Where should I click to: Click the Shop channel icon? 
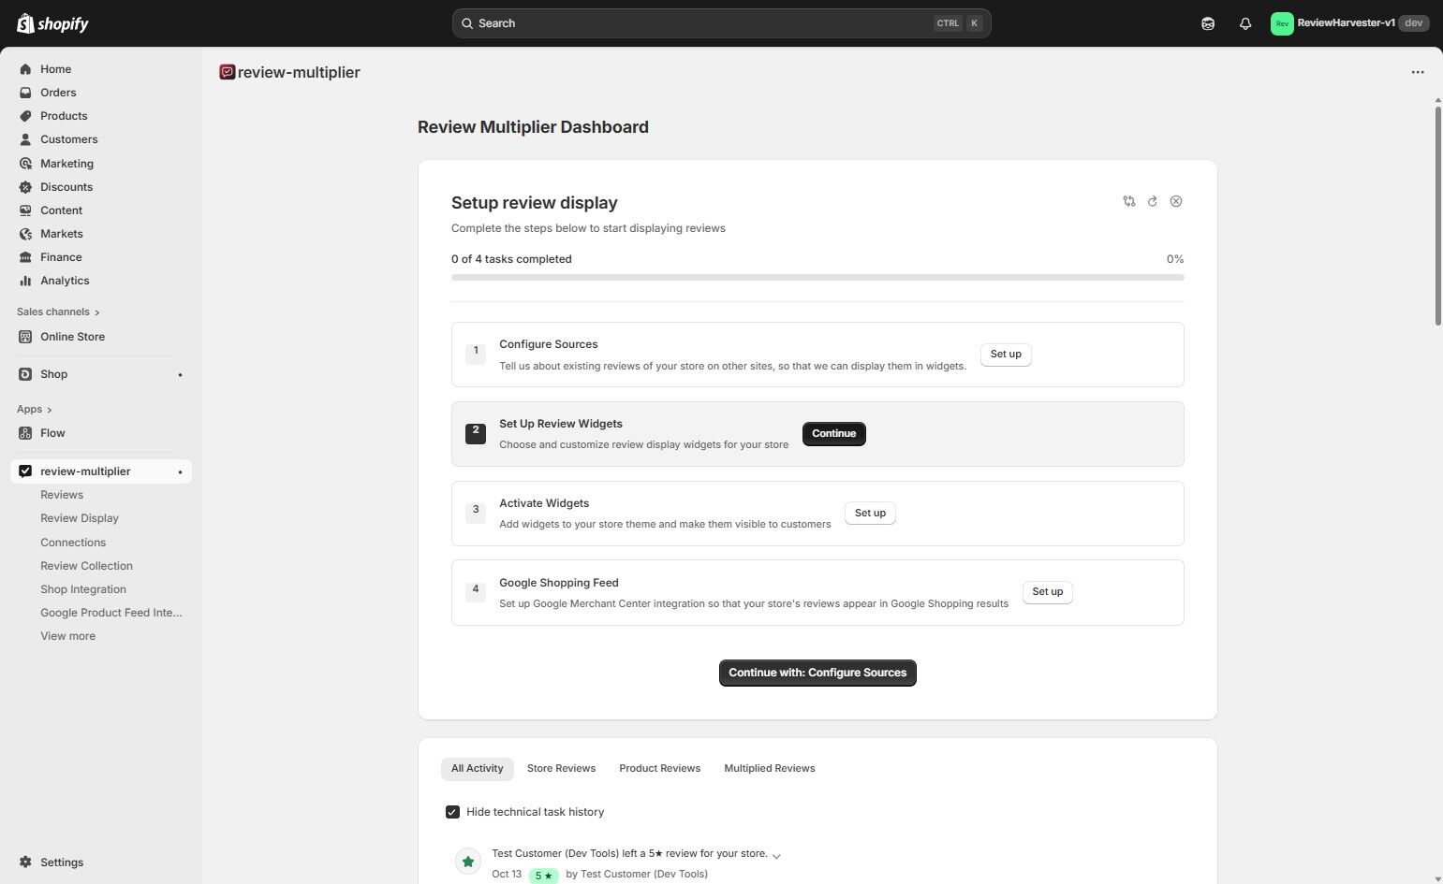click(25, 374)
